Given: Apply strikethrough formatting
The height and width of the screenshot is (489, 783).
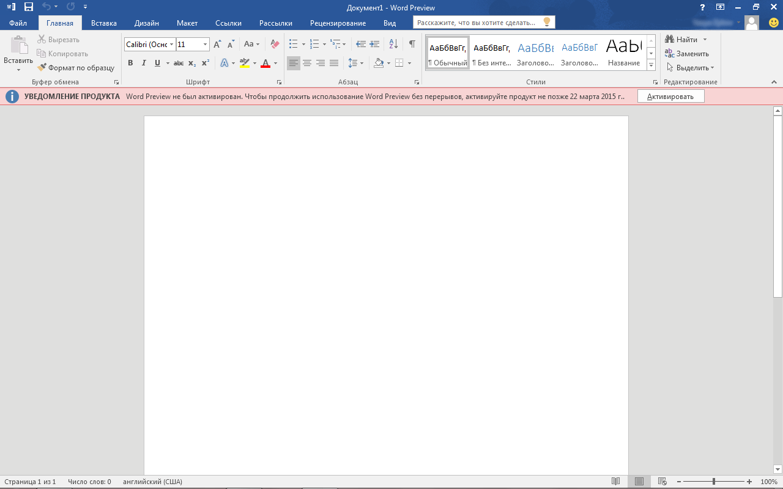Looking at the screenshot, I should click(x=178, y=63).
